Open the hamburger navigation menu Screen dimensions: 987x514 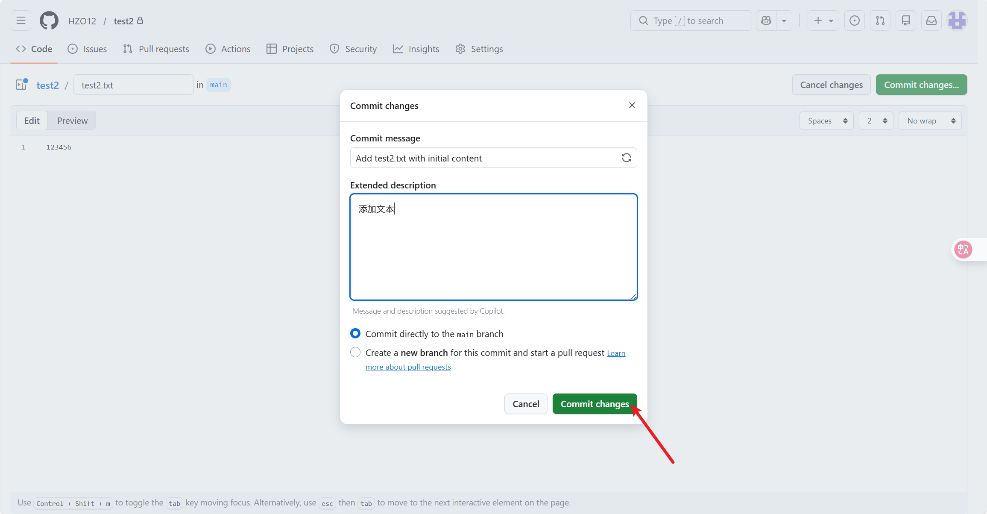click(x=21, y=21)
